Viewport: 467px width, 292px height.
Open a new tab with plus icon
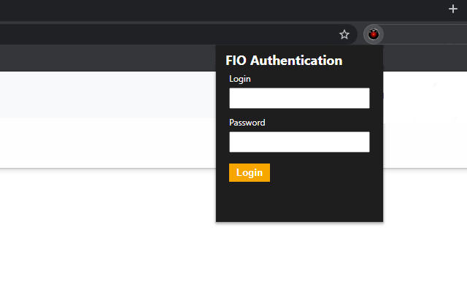click(x=453, y=9)
